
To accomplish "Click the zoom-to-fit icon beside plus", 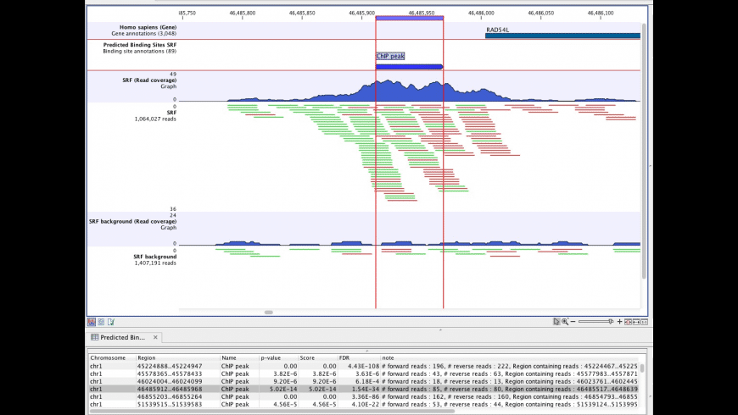I will click(629, 322).
